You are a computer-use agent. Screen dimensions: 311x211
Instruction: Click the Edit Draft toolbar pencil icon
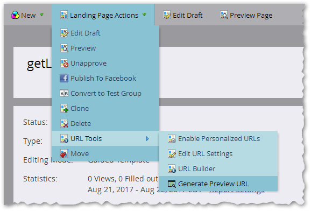click(167, 15)
